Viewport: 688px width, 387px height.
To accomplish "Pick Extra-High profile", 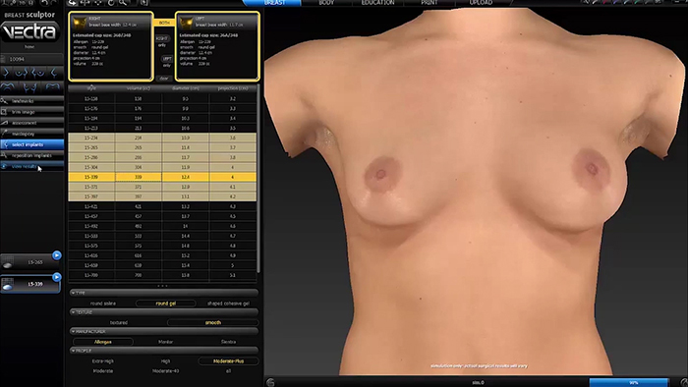I will [103, 361].
